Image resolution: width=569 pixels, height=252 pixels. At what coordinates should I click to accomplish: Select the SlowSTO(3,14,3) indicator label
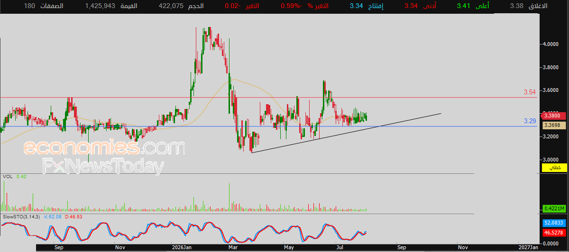(x=22, y=216)
